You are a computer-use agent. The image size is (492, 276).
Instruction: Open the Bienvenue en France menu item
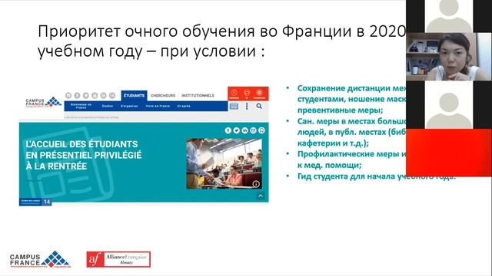tap(81, 106)
